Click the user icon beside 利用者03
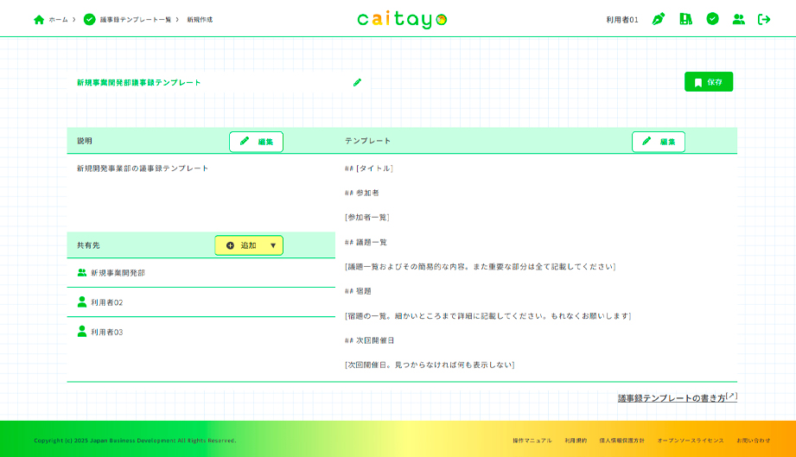Viewport: 796px width, 457px height. (82, 331)
